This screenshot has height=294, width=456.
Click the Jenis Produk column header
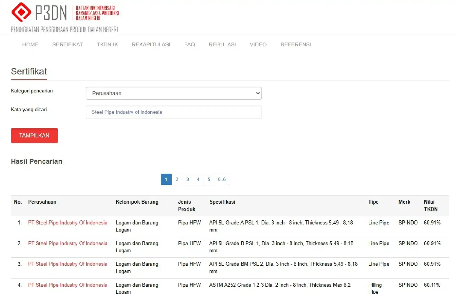[x=187, y=206]
